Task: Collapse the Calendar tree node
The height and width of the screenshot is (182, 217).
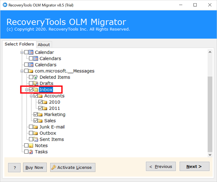Action: (x=22, y=52)
